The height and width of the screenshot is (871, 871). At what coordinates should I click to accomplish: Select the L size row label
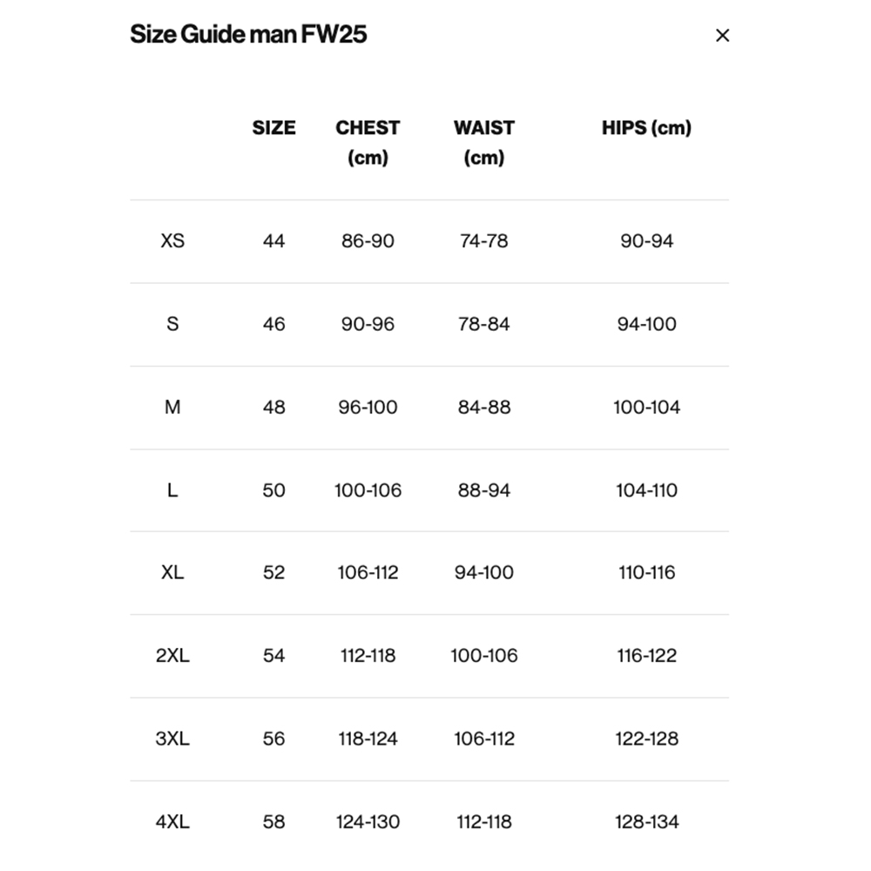172,490
